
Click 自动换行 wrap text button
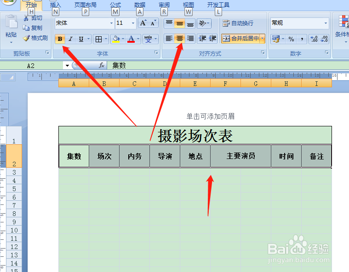(238, 23)
